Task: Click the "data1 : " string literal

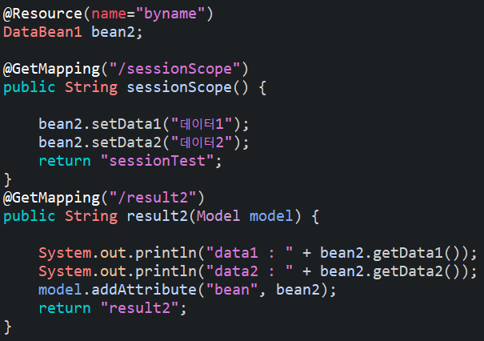Action: [250, 253]
